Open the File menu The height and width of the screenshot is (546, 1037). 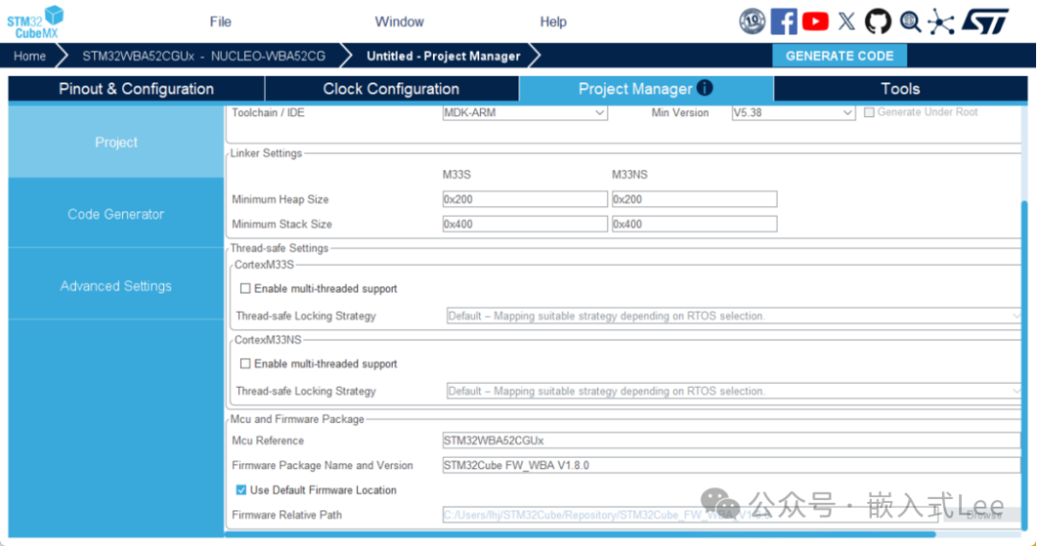click(220, 22)
